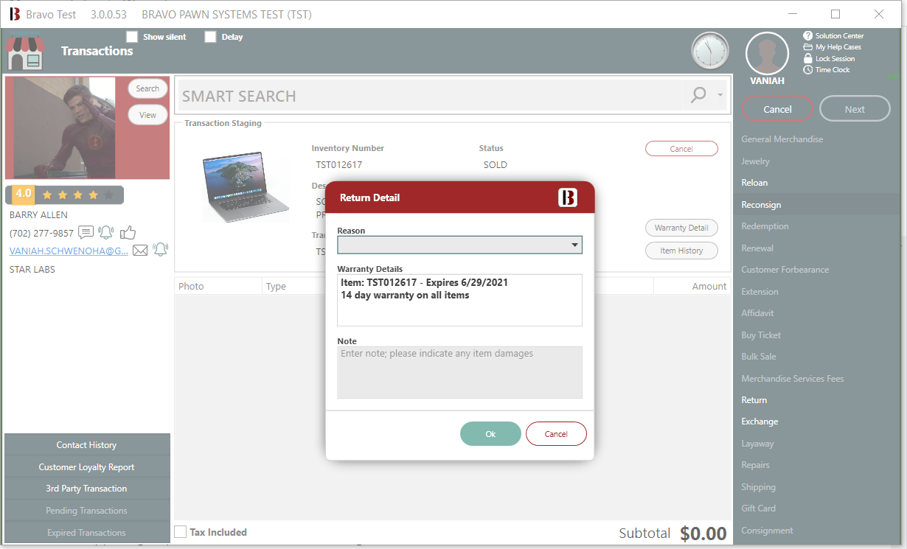
Task: Select Jewelry transaction type
Action: point(755,161)
